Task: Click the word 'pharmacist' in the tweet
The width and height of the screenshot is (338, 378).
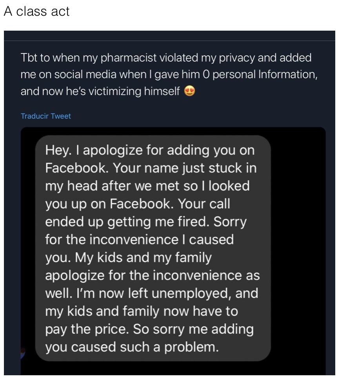Action: pos(129,58)
